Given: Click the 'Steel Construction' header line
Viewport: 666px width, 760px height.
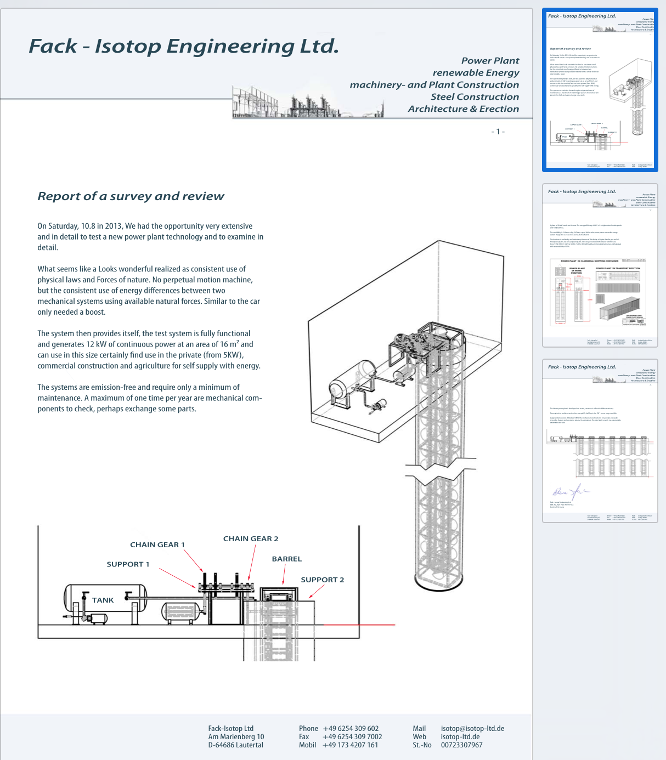Looking at the screenshot, I should tap(475, 97).
